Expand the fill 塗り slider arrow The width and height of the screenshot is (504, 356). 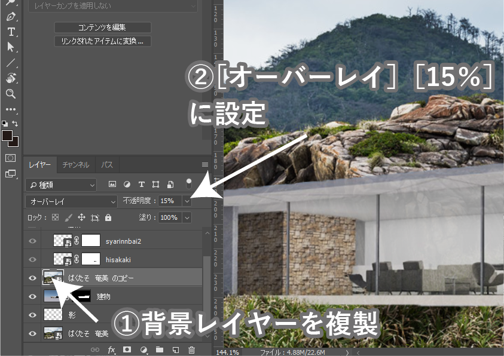coord(187,217)
